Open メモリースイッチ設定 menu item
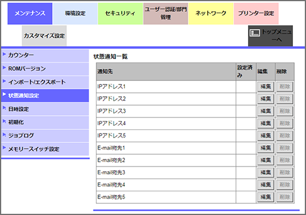The image size is (306, 215). click(x=45, y=149)
